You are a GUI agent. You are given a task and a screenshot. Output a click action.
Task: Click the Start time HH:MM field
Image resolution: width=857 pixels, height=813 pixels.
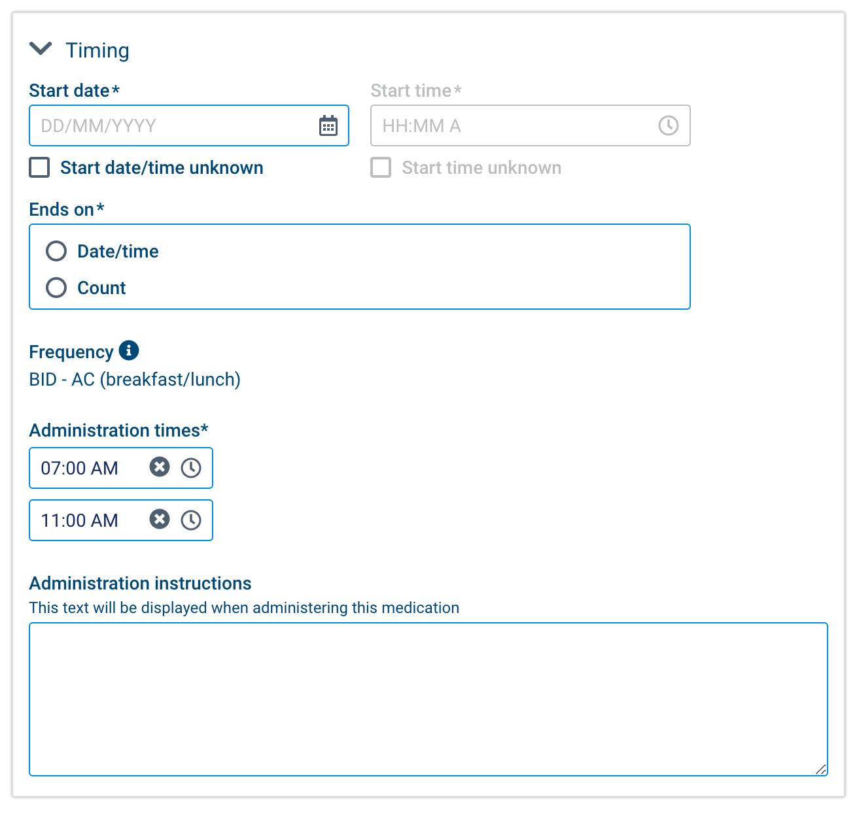pyautogui.click(x=510, y=125)
